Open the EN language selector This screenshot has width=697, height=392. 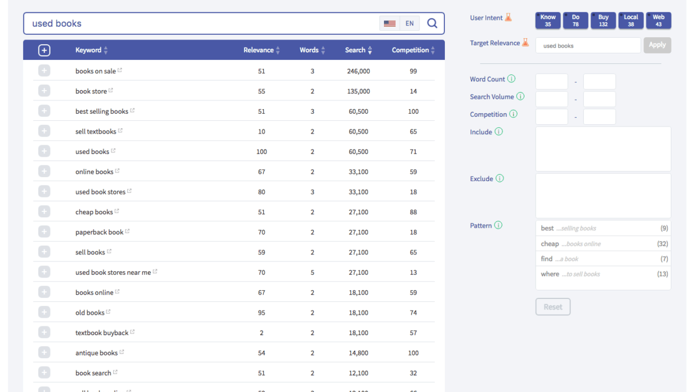(409, 23)
